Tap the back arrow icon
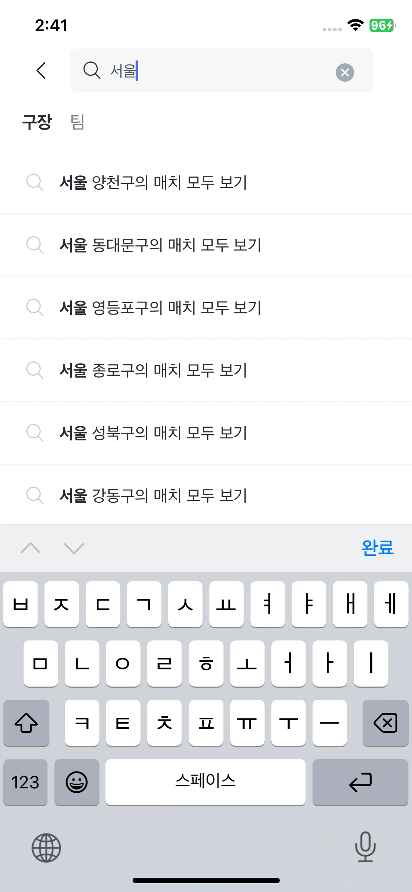The height and width of the screenshot is (892, 412). coord(41,70)
